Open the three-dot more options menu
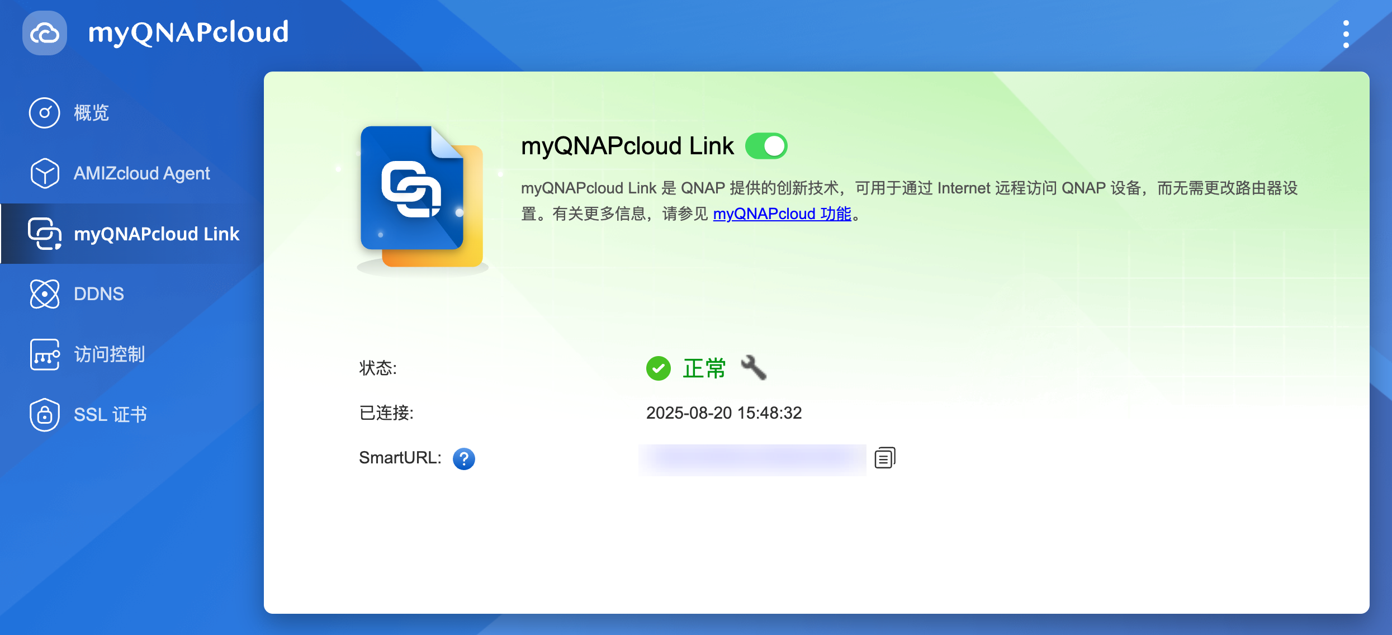 click(1346, 34)
